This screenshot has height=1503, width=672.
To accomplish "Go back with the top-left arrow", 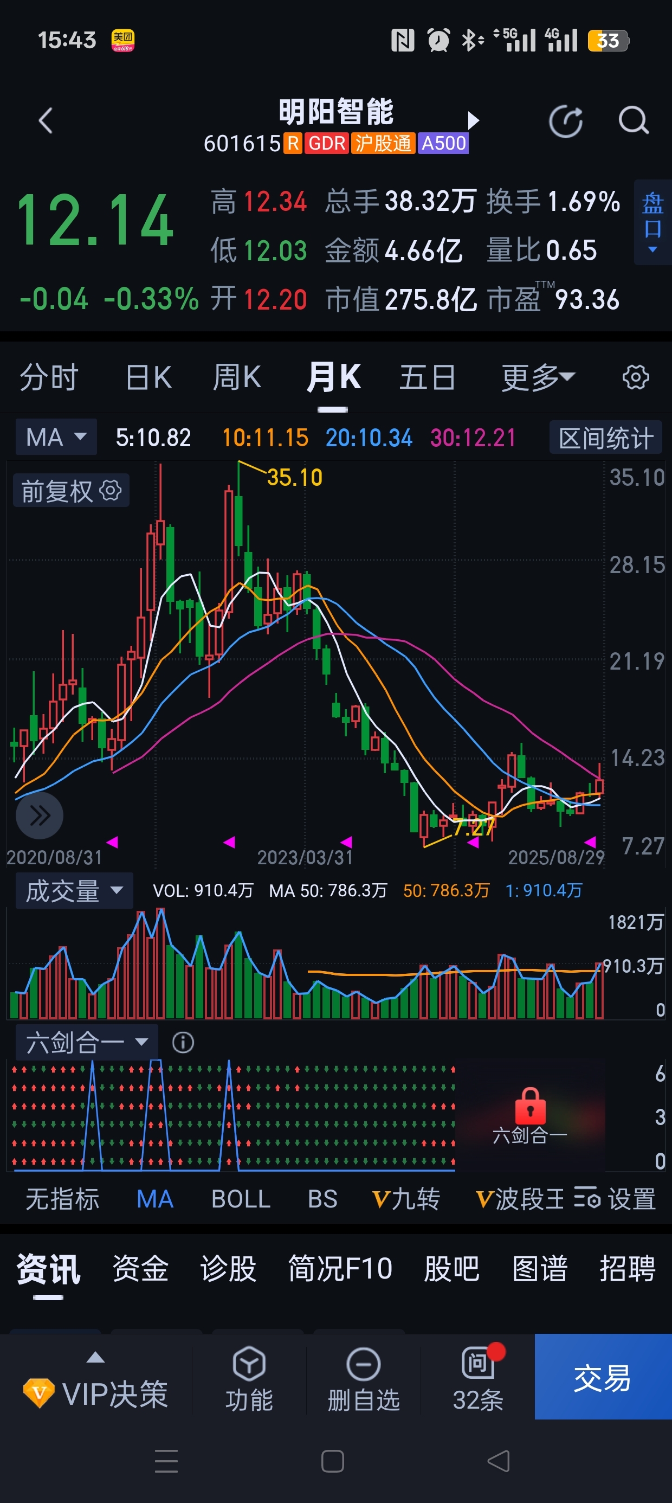I will 46,121.
